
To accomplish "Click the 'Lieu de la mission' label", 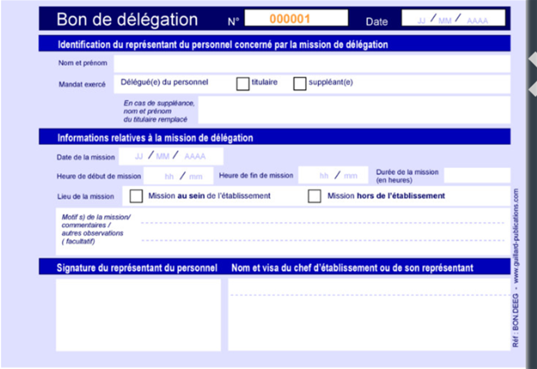I will tap(86, 196).
